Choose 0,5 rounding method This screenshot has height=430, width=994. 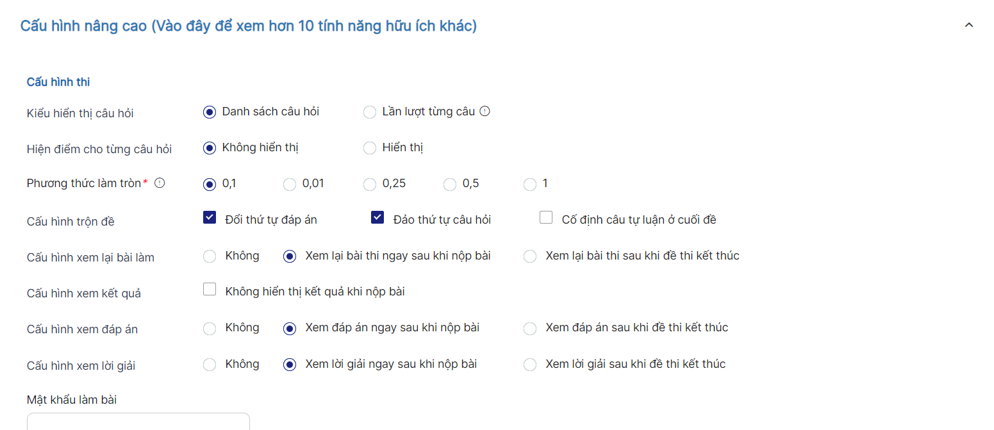coord(450,185)
